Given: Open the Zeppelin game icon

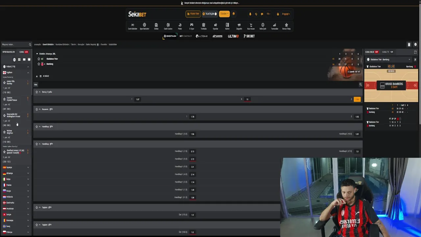Looking at the screenshot, I should [x=239, y=26].
